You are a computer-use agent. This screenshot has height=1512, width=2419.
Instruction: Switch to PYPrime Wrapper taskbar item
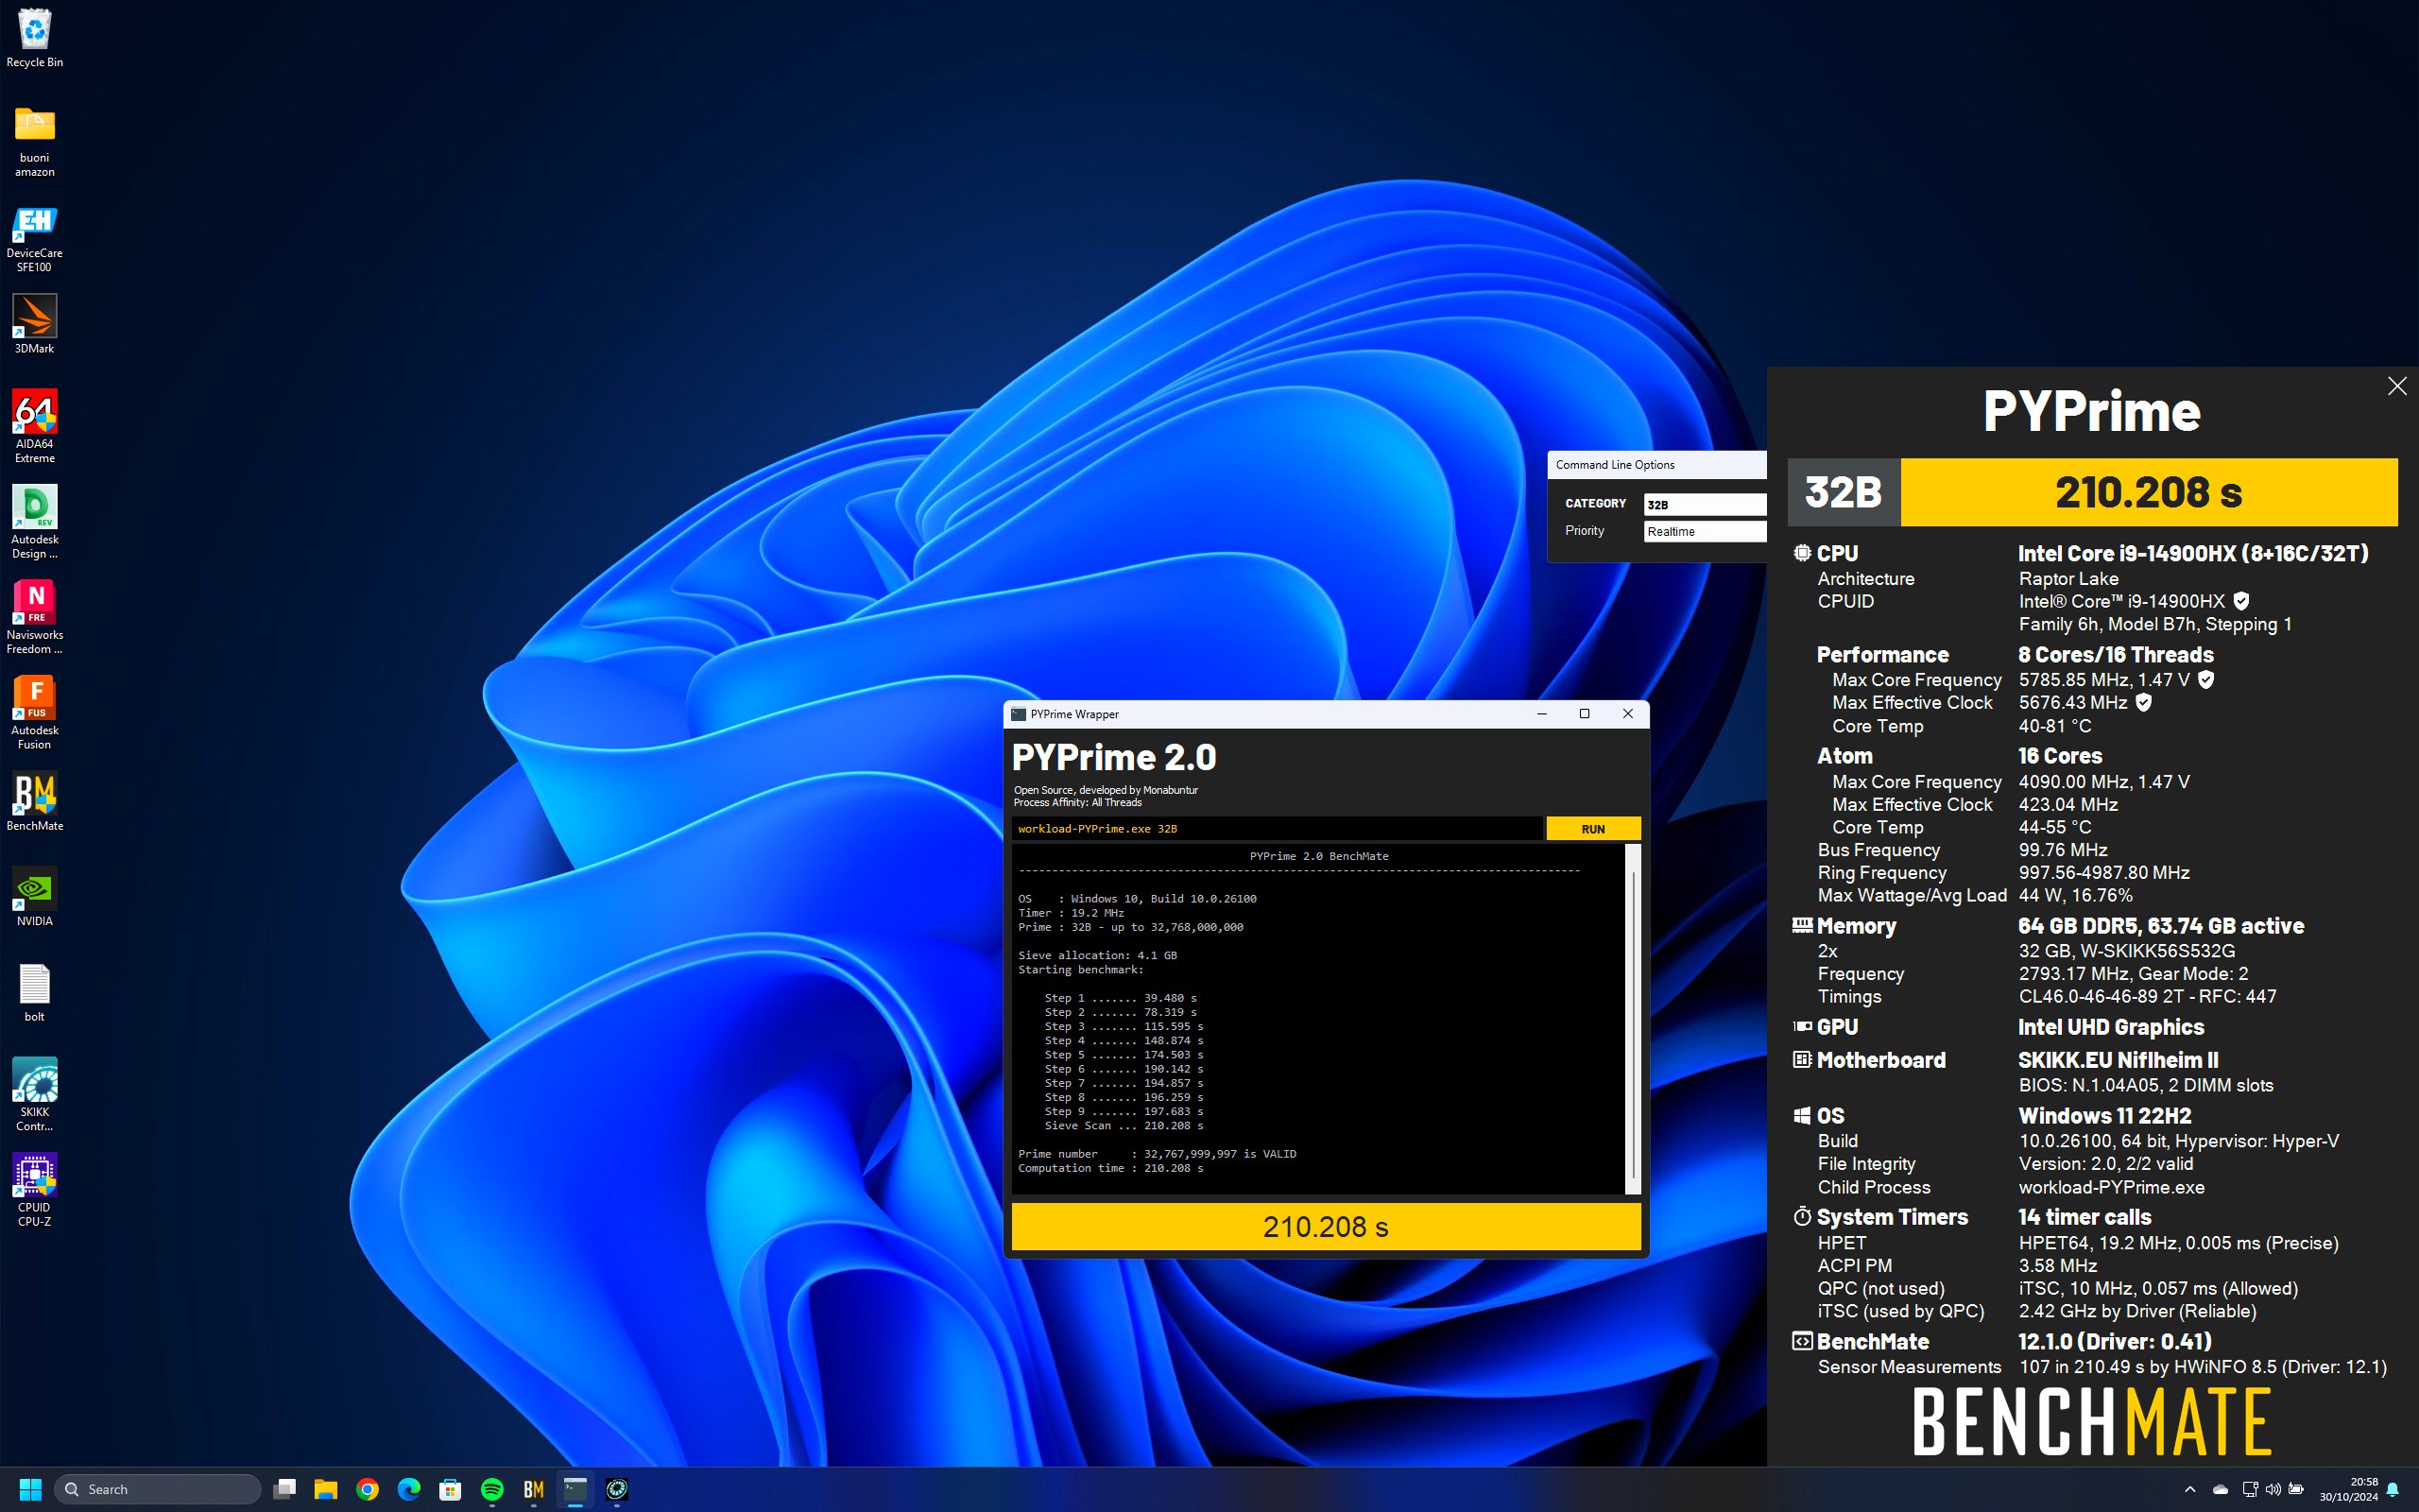[x=575, y=1489]
